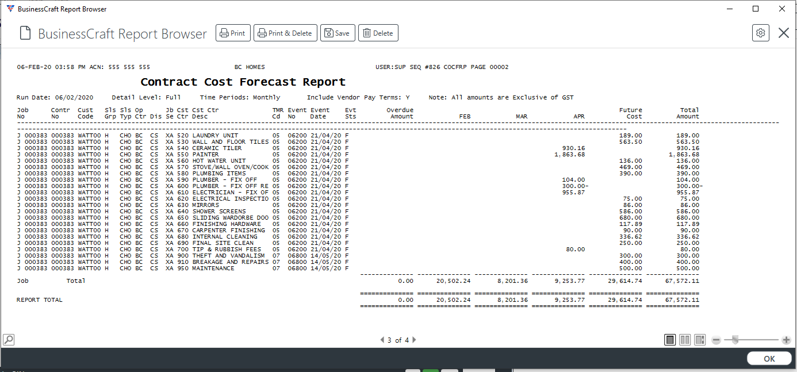Zoom out with the minus icon
Image resolution: width=797 pixels, height=372 pixels.
click(x=716, y=340)
